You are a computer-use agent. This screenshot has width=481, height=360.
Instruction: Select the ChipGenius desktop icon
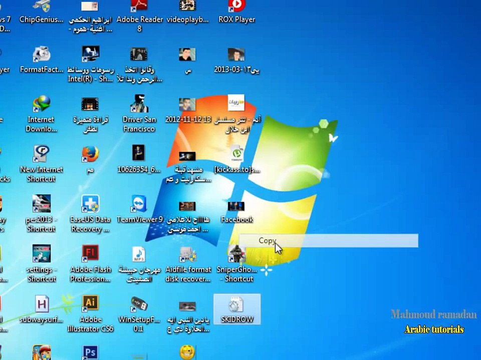pos(41,11)
